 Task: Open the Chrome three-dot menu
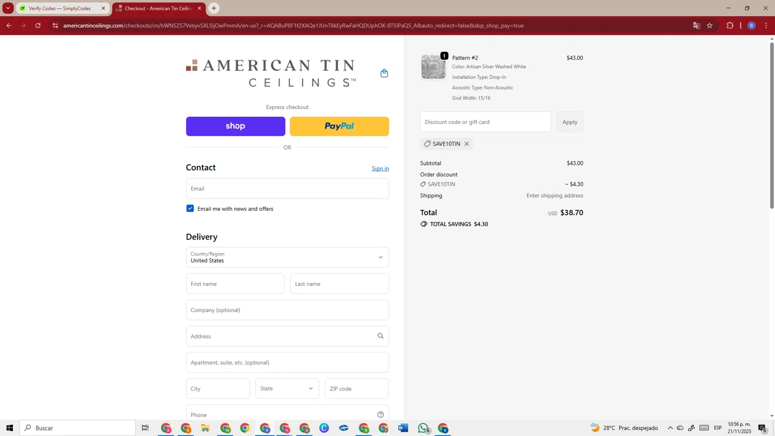coord(766,25)
